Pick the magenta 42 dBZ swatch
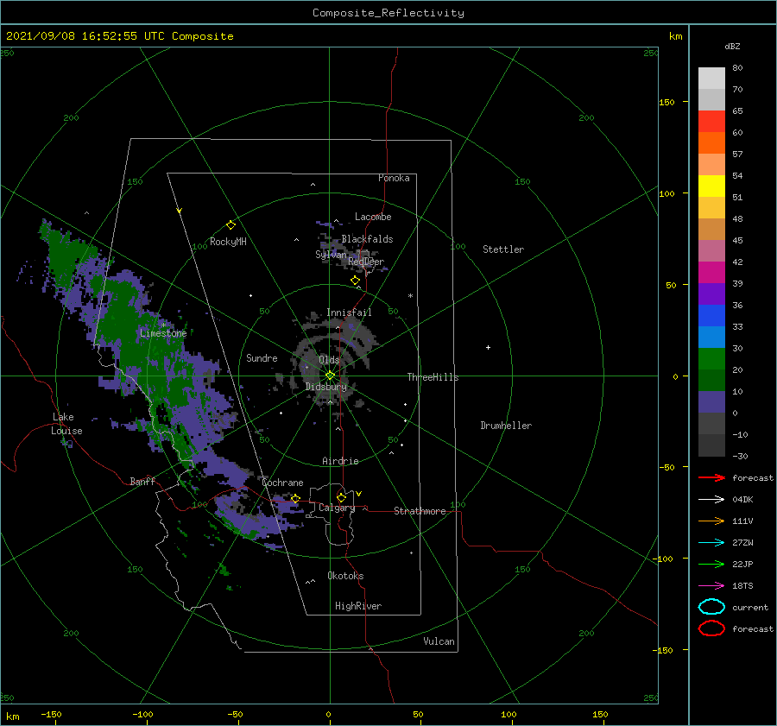Viewport: 777px width, 726px height. click(x=711, y=272)
